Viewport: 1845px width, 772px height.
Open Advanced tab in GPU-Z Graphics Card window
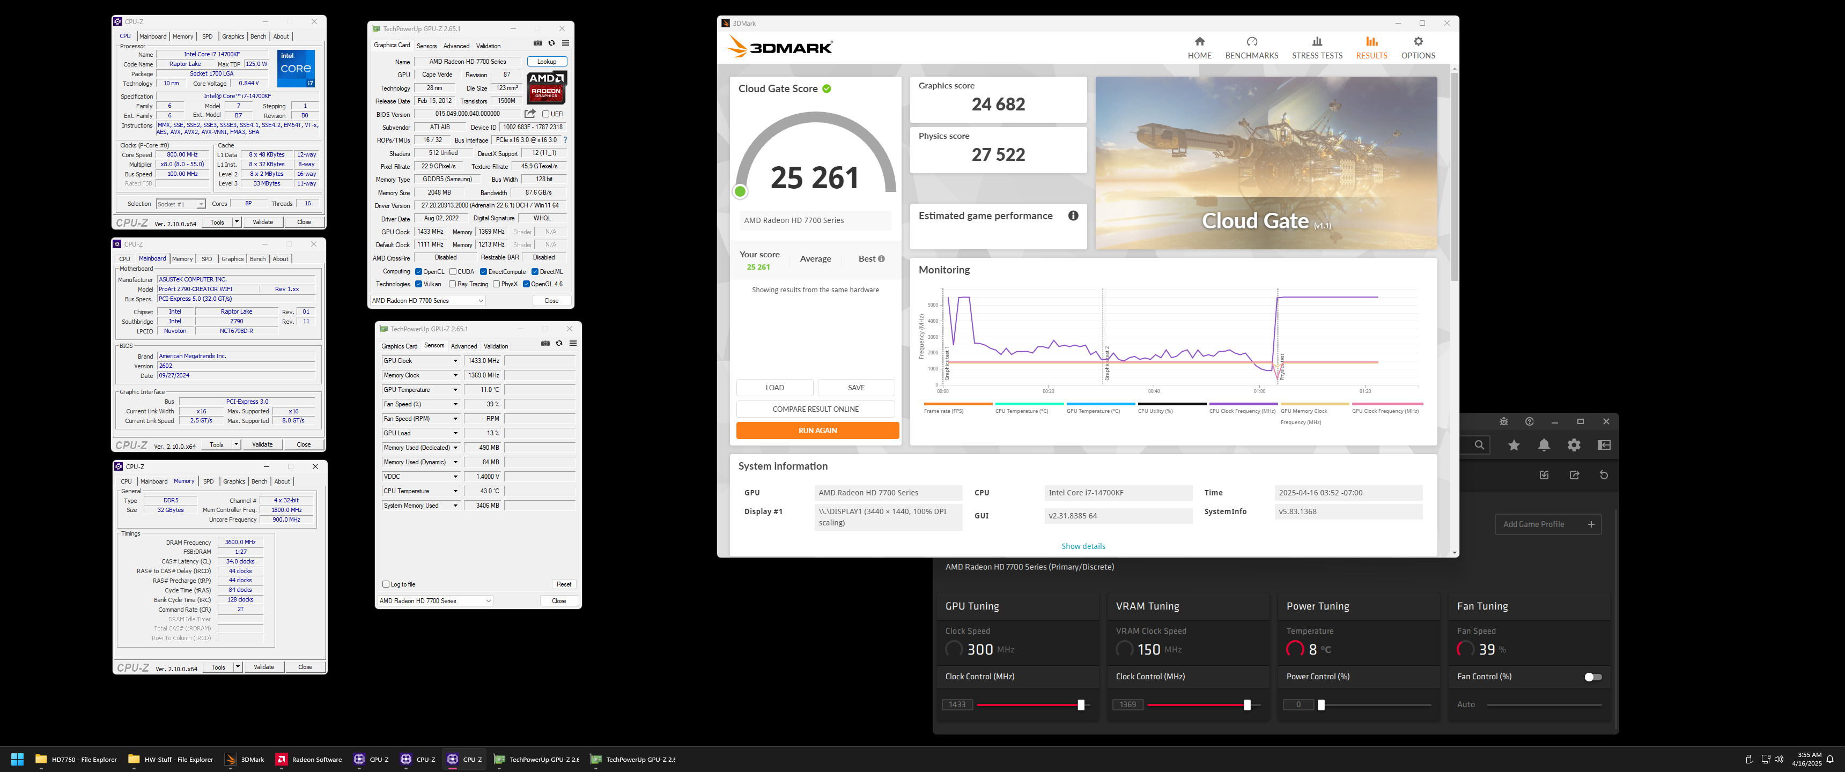coord(456,46)
